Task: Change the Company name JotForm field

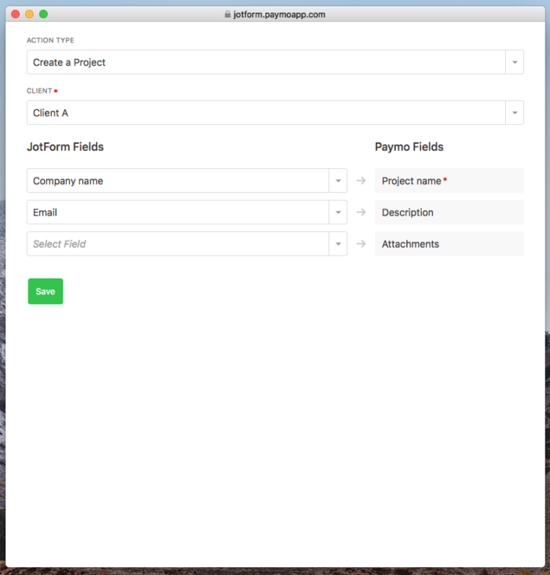Action: [x=178, y=181]
